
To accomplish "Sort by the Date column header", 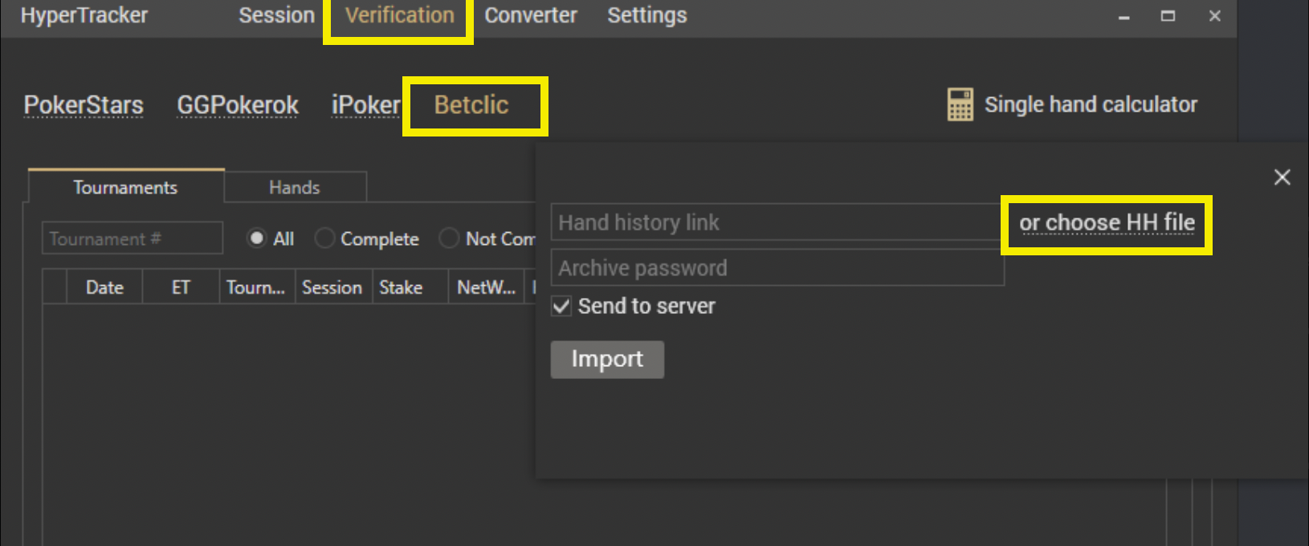I will click(x=104, y=287).
